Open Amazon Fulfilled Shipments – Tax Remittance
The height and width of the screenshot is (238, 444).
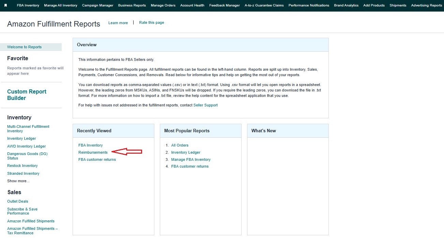pos(32,231)
